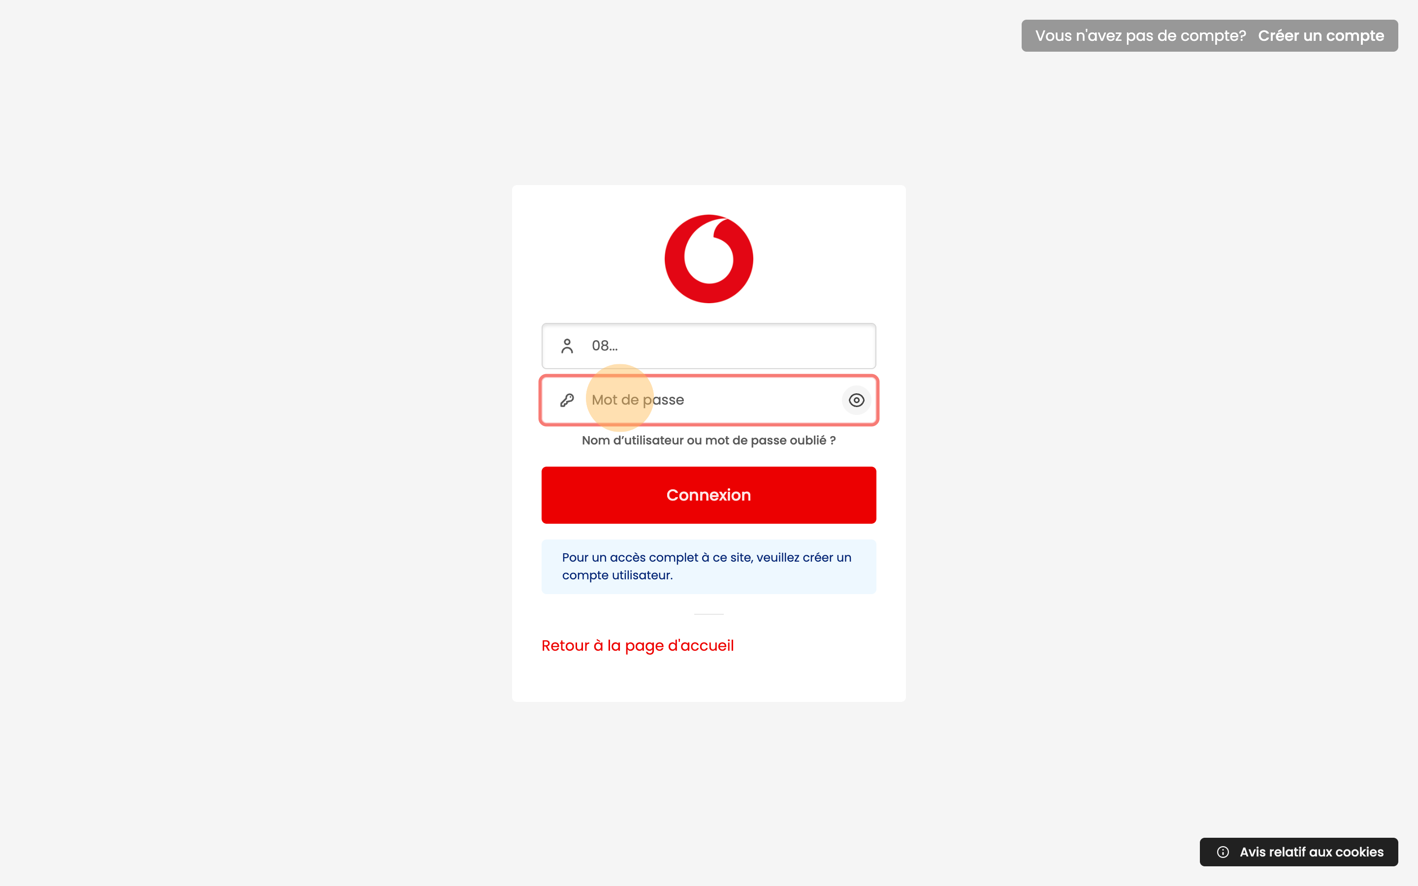Click the Créer un compte link
The width and height of the screenshot is (1418, 886).
(x=1321, y=36)
